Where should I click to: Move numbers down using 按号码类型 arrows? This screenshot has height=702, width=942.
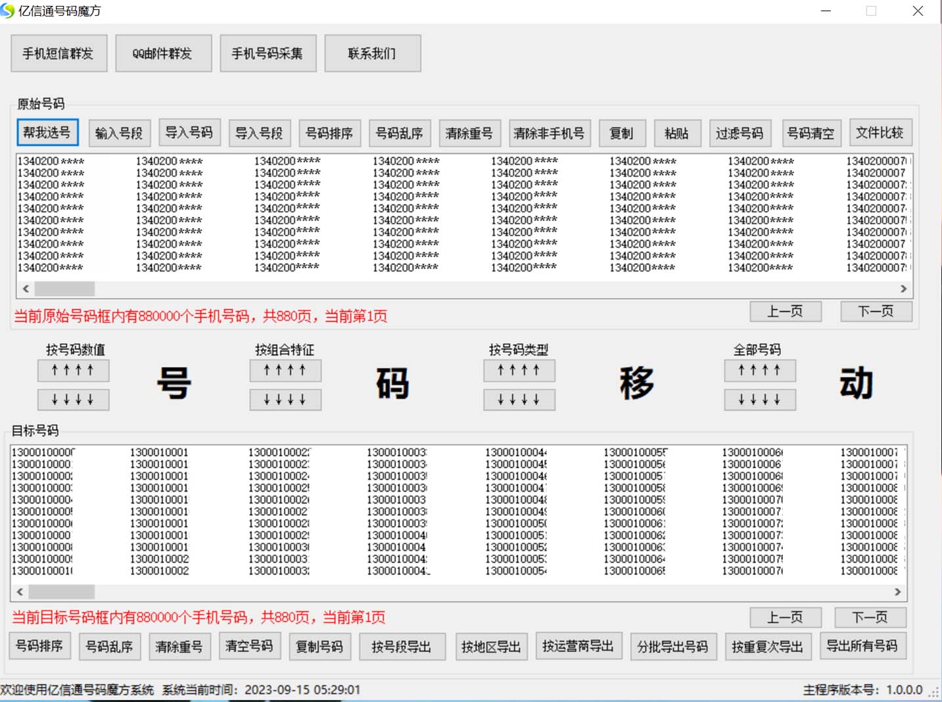(519, 400)
